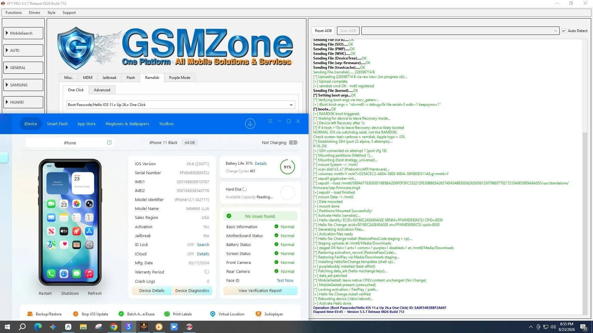Open the ADB device dropdown next to Scan ADB
This screenshot has width=593, height=333.
pos(460,31)
